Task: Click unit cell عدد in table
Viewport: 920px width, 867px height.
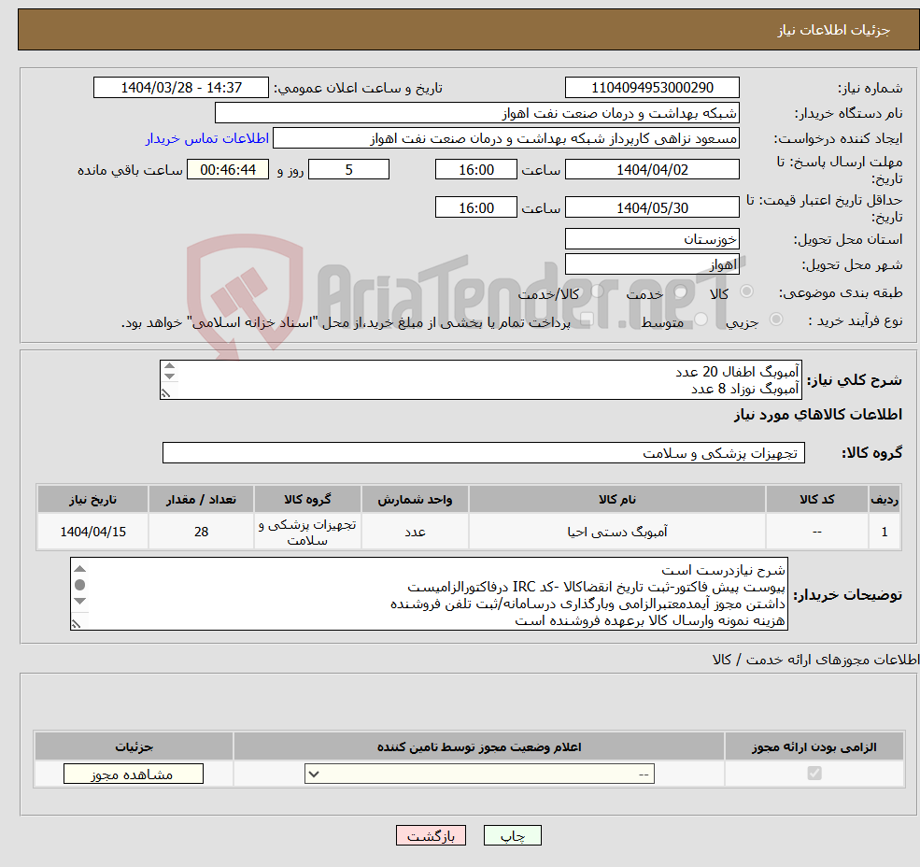Action: coord(415,532)
